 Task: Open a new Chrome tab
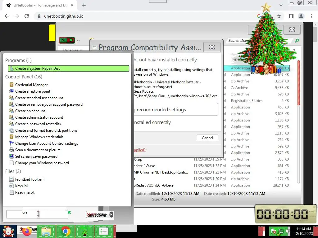click(x=84, y=6)
